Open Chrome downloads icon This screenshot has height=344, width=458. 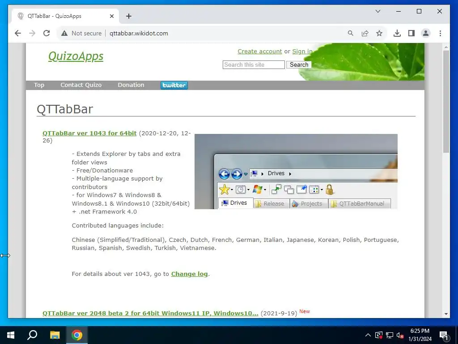tap(397, 33)
